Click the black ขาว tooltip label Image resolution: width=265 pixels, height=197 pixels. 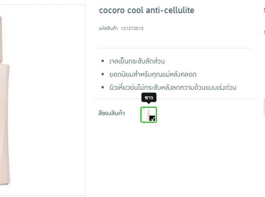pyautogui.click(x=149, y=97)
